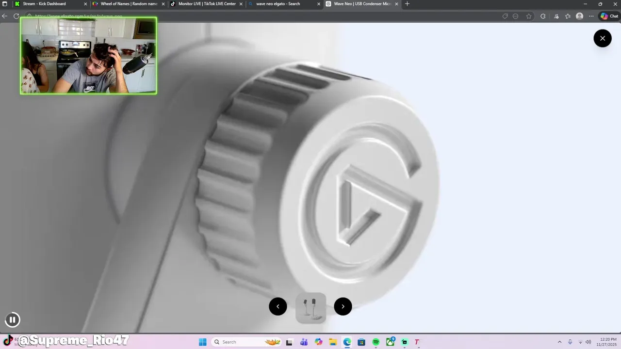Switch to wave neo elgato Search tab
This screenshot has height=349, width=621.
point(284,4)
